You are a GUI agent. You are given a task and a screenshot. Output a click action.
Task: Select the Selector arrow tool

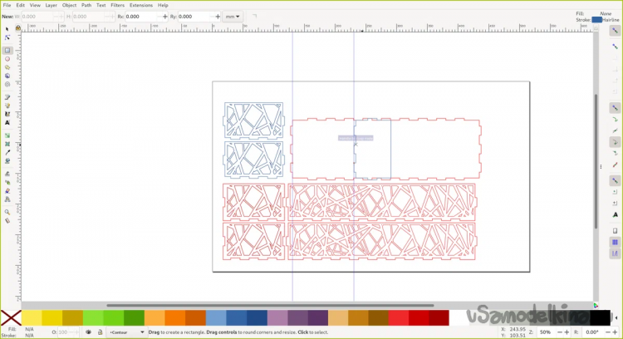coord(7,28)
